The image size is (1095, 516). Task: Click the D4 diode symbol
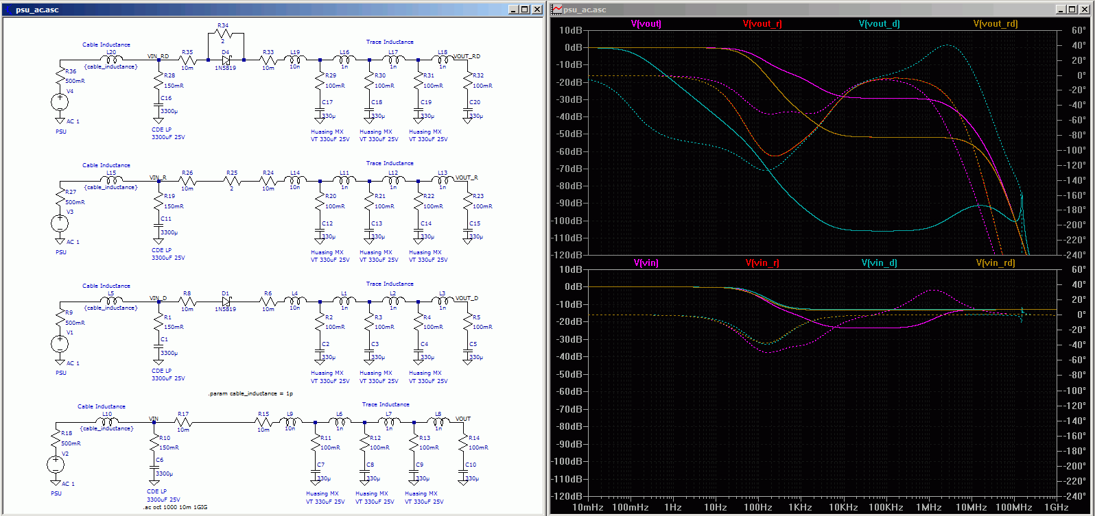226,60
